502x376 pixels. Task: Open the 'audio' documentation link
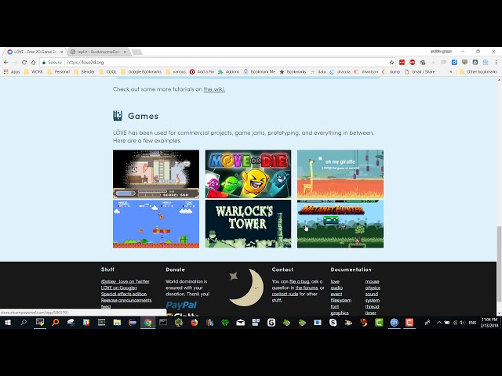click(336, 287)
